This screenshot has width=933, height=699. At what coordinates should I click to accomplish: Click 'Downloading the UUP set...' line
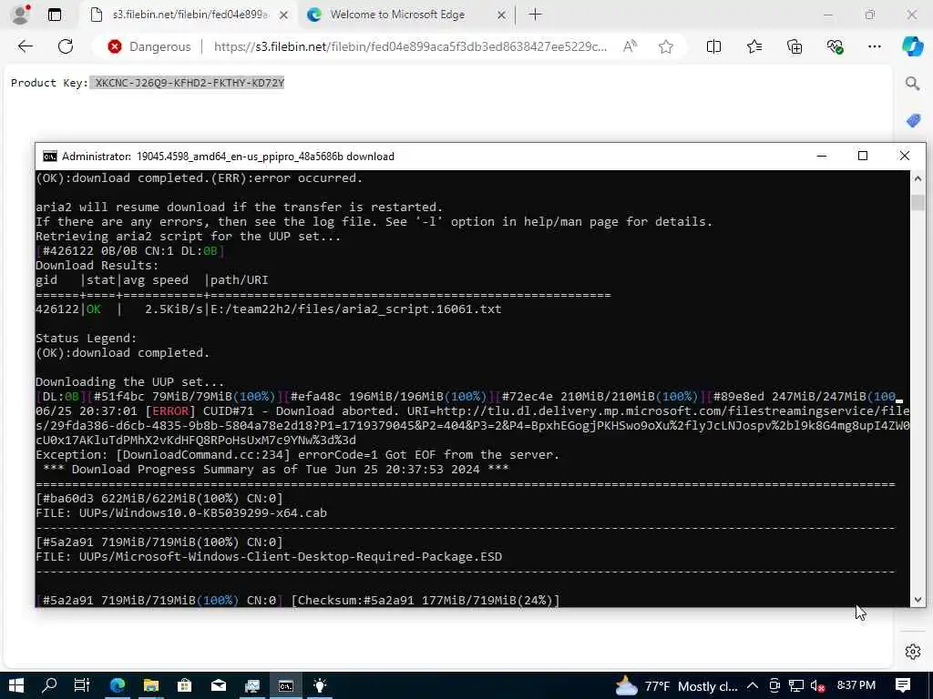point(129,381)
